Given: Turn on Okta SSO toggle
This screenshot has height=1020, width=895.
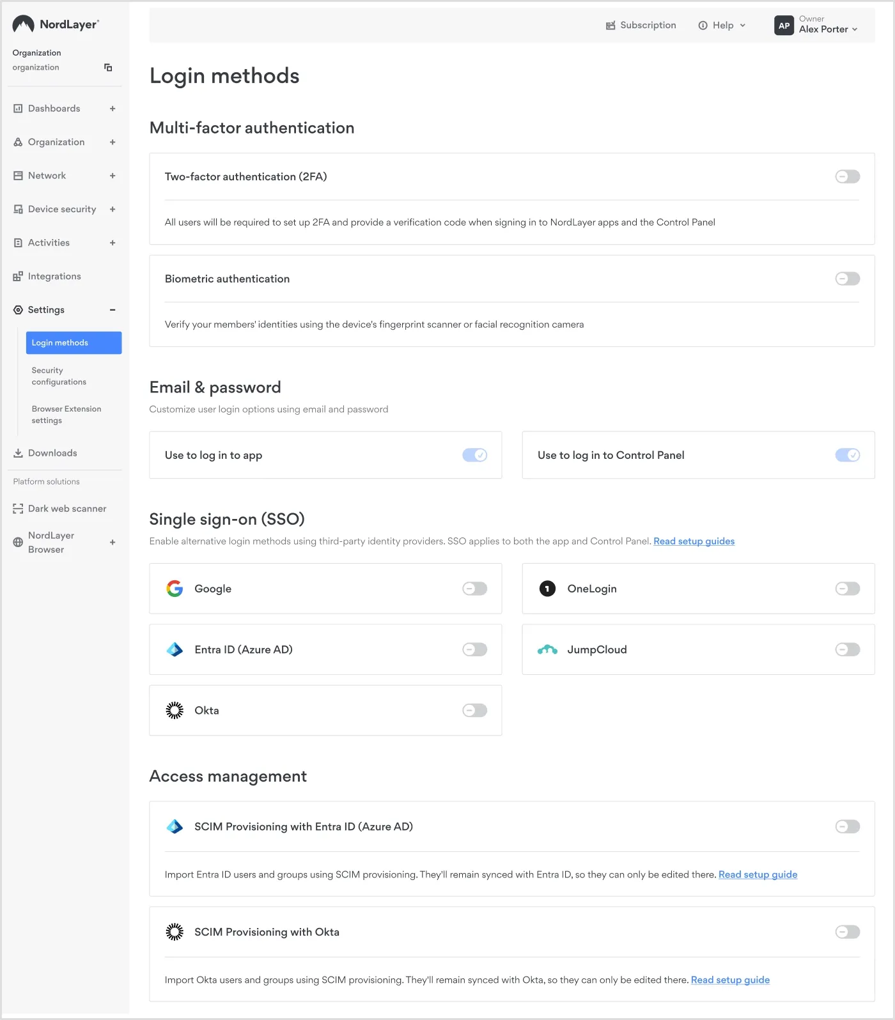Looking at the screenshot, I should click(x=474, y=710).
